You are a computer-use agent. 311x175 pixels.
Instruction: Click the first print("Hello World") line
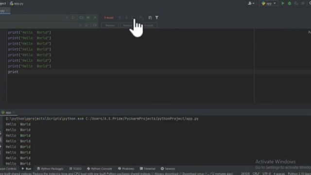coord(29,33)
